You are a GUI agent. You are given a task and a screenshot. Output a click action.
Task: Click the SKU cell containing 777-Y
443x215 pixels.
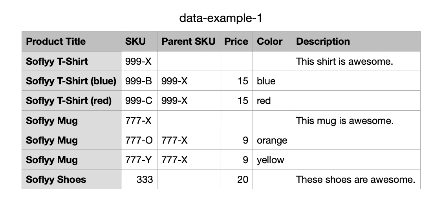(139, 160)
